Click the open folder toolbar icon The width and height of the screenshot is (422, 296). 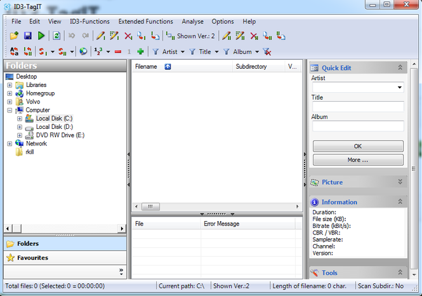click(x=14, y=36)
